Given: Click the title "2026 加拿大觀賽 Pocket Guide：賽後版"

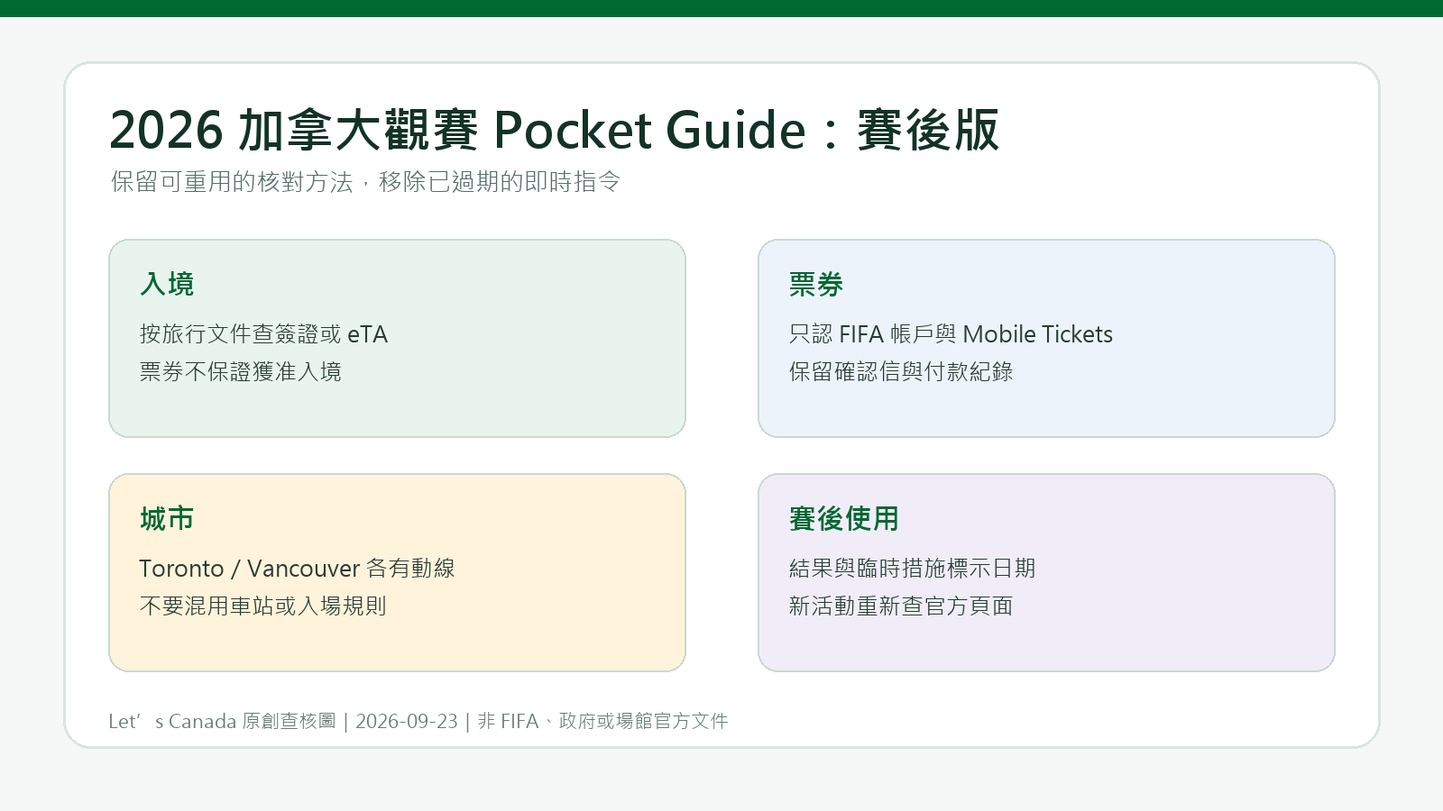Looking at the screenshot, I should pos(554,130).
